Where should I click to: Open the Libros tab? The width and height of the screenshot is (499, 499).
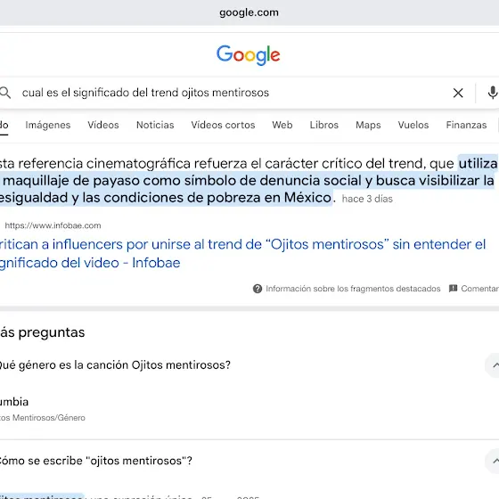[x=324, y=125]
